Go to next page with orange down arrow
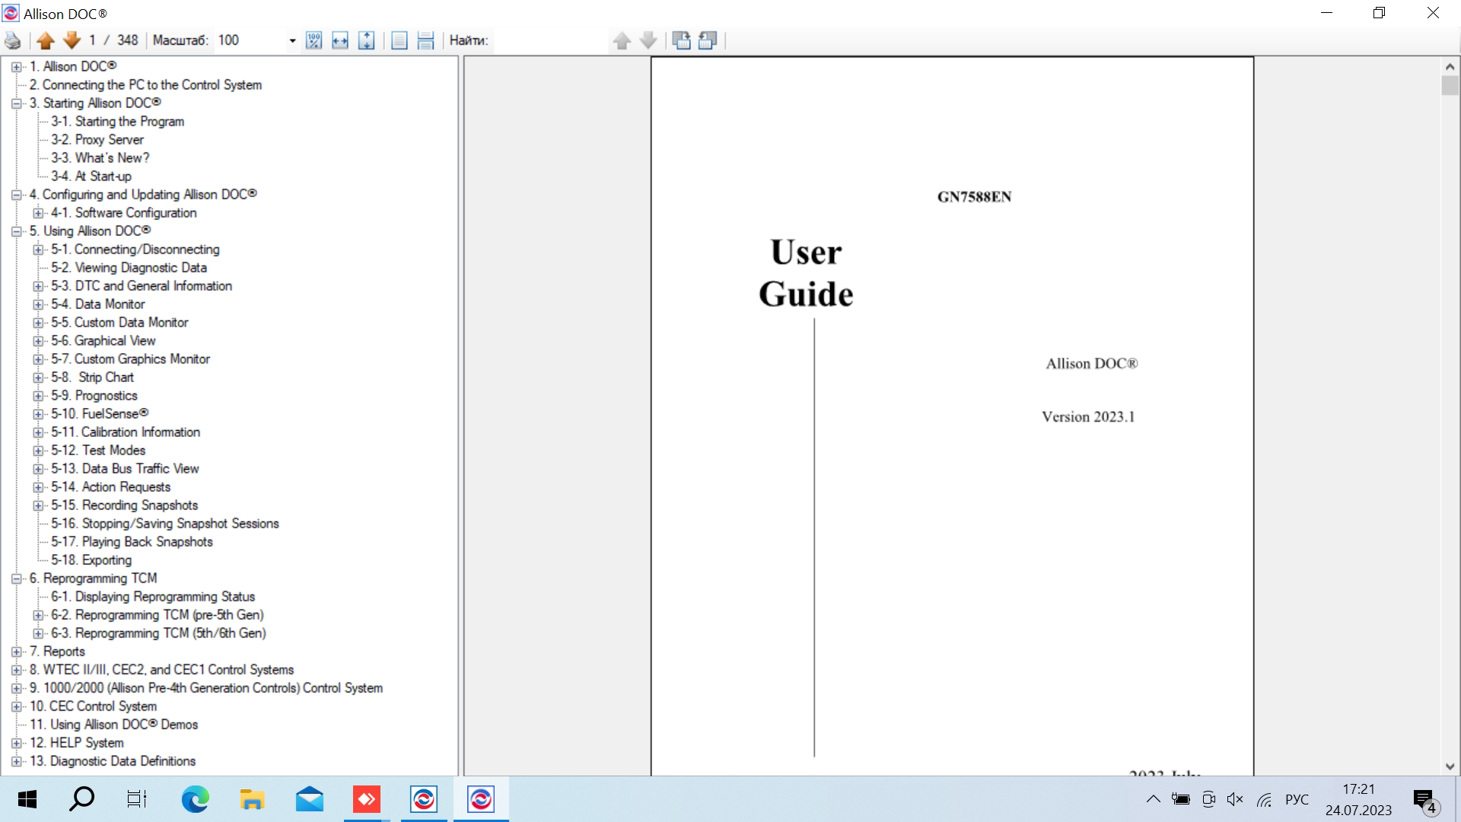The width and height of the screenshot is (1461, 822). tap(72, 40)
